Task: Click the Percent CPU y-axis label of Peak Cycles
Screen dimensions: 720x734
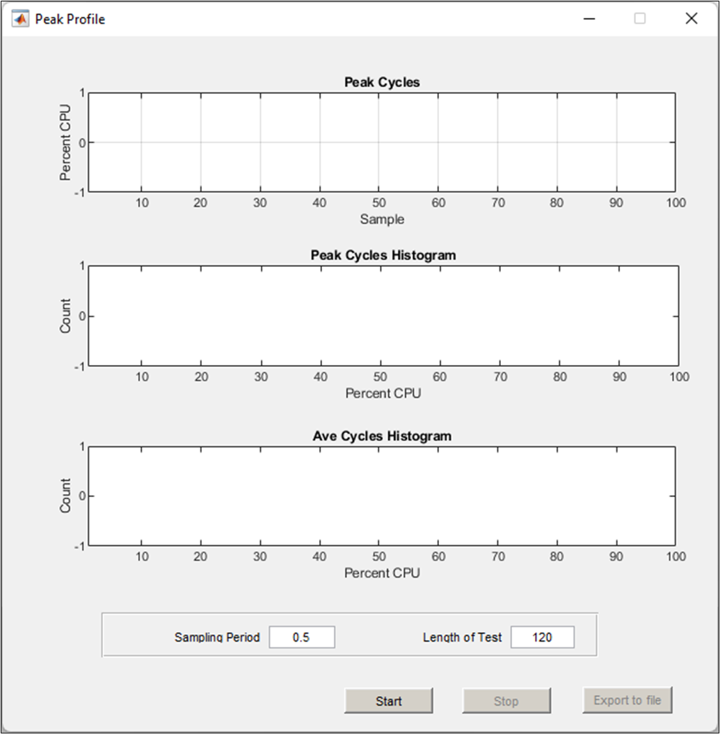Action: point(65,142)
